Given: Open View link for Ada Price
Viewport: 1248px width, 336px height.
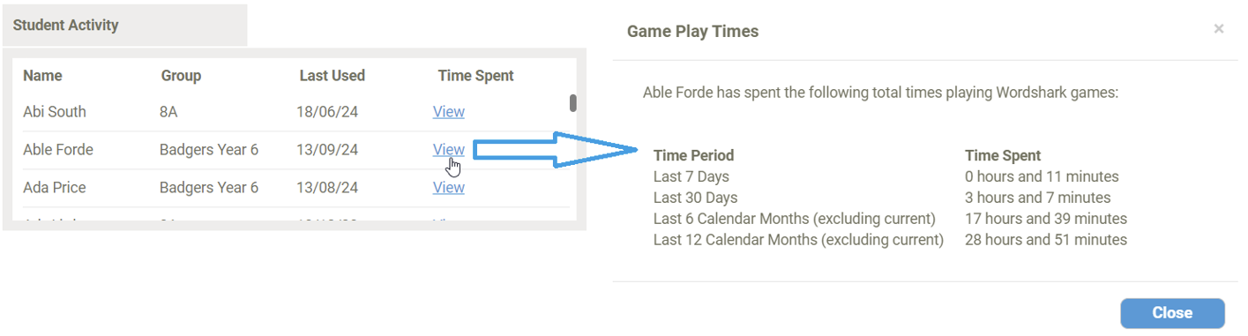Looking at the screenshot, I should tap(448, 188).
